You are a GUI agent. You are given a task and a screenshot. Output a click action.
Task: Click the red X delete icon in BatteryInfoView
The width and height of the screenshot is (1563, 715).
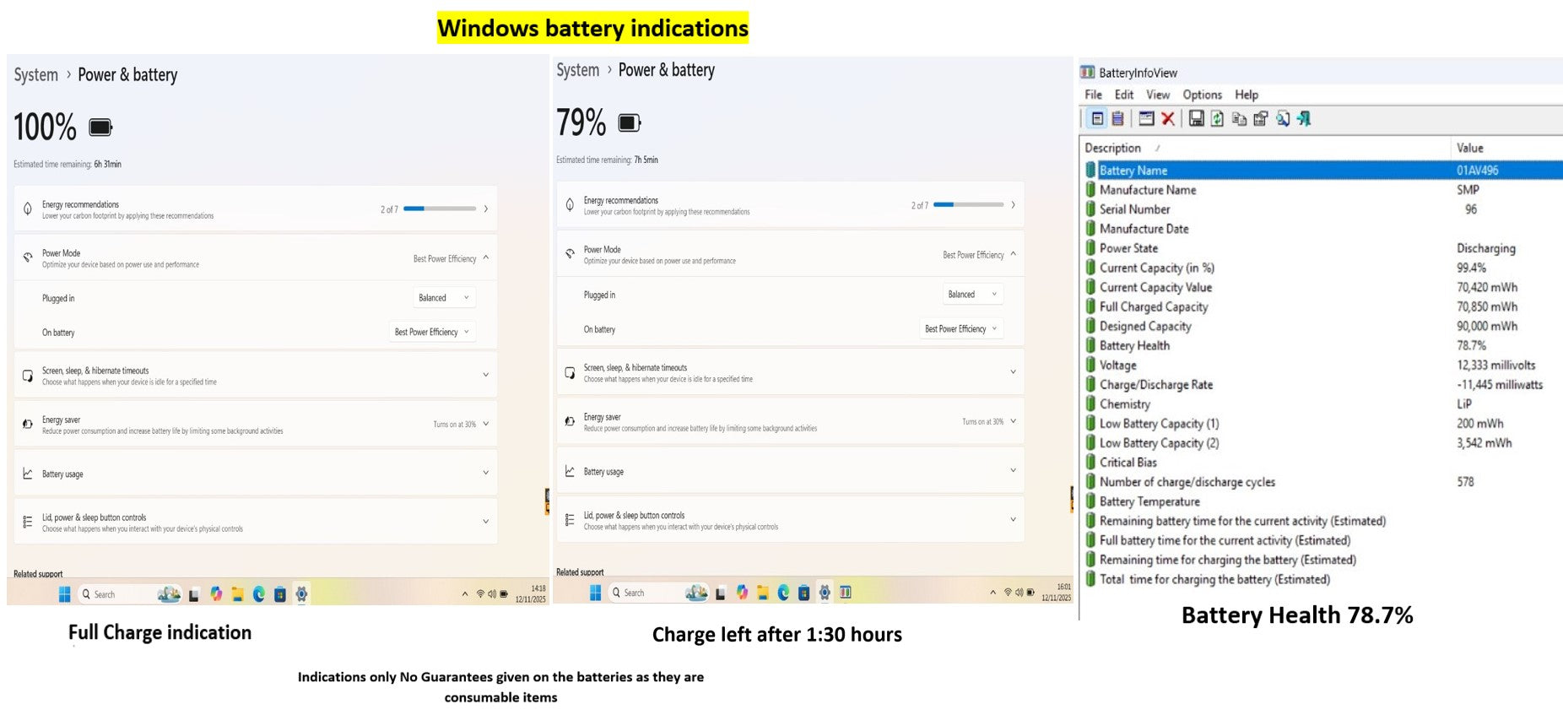[x=1168, y=119]
